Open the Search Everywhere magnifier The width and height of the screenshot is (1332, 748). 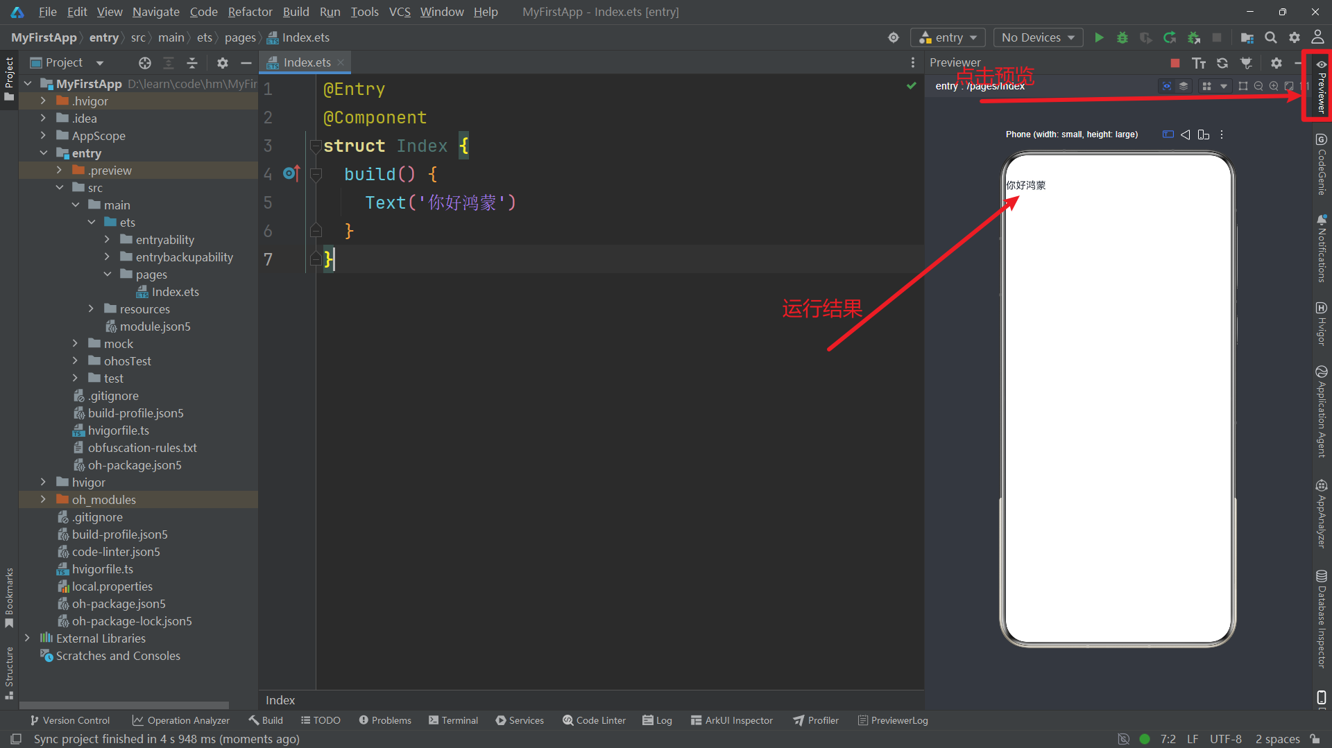pyautogui.click(x=1271, y=37)
